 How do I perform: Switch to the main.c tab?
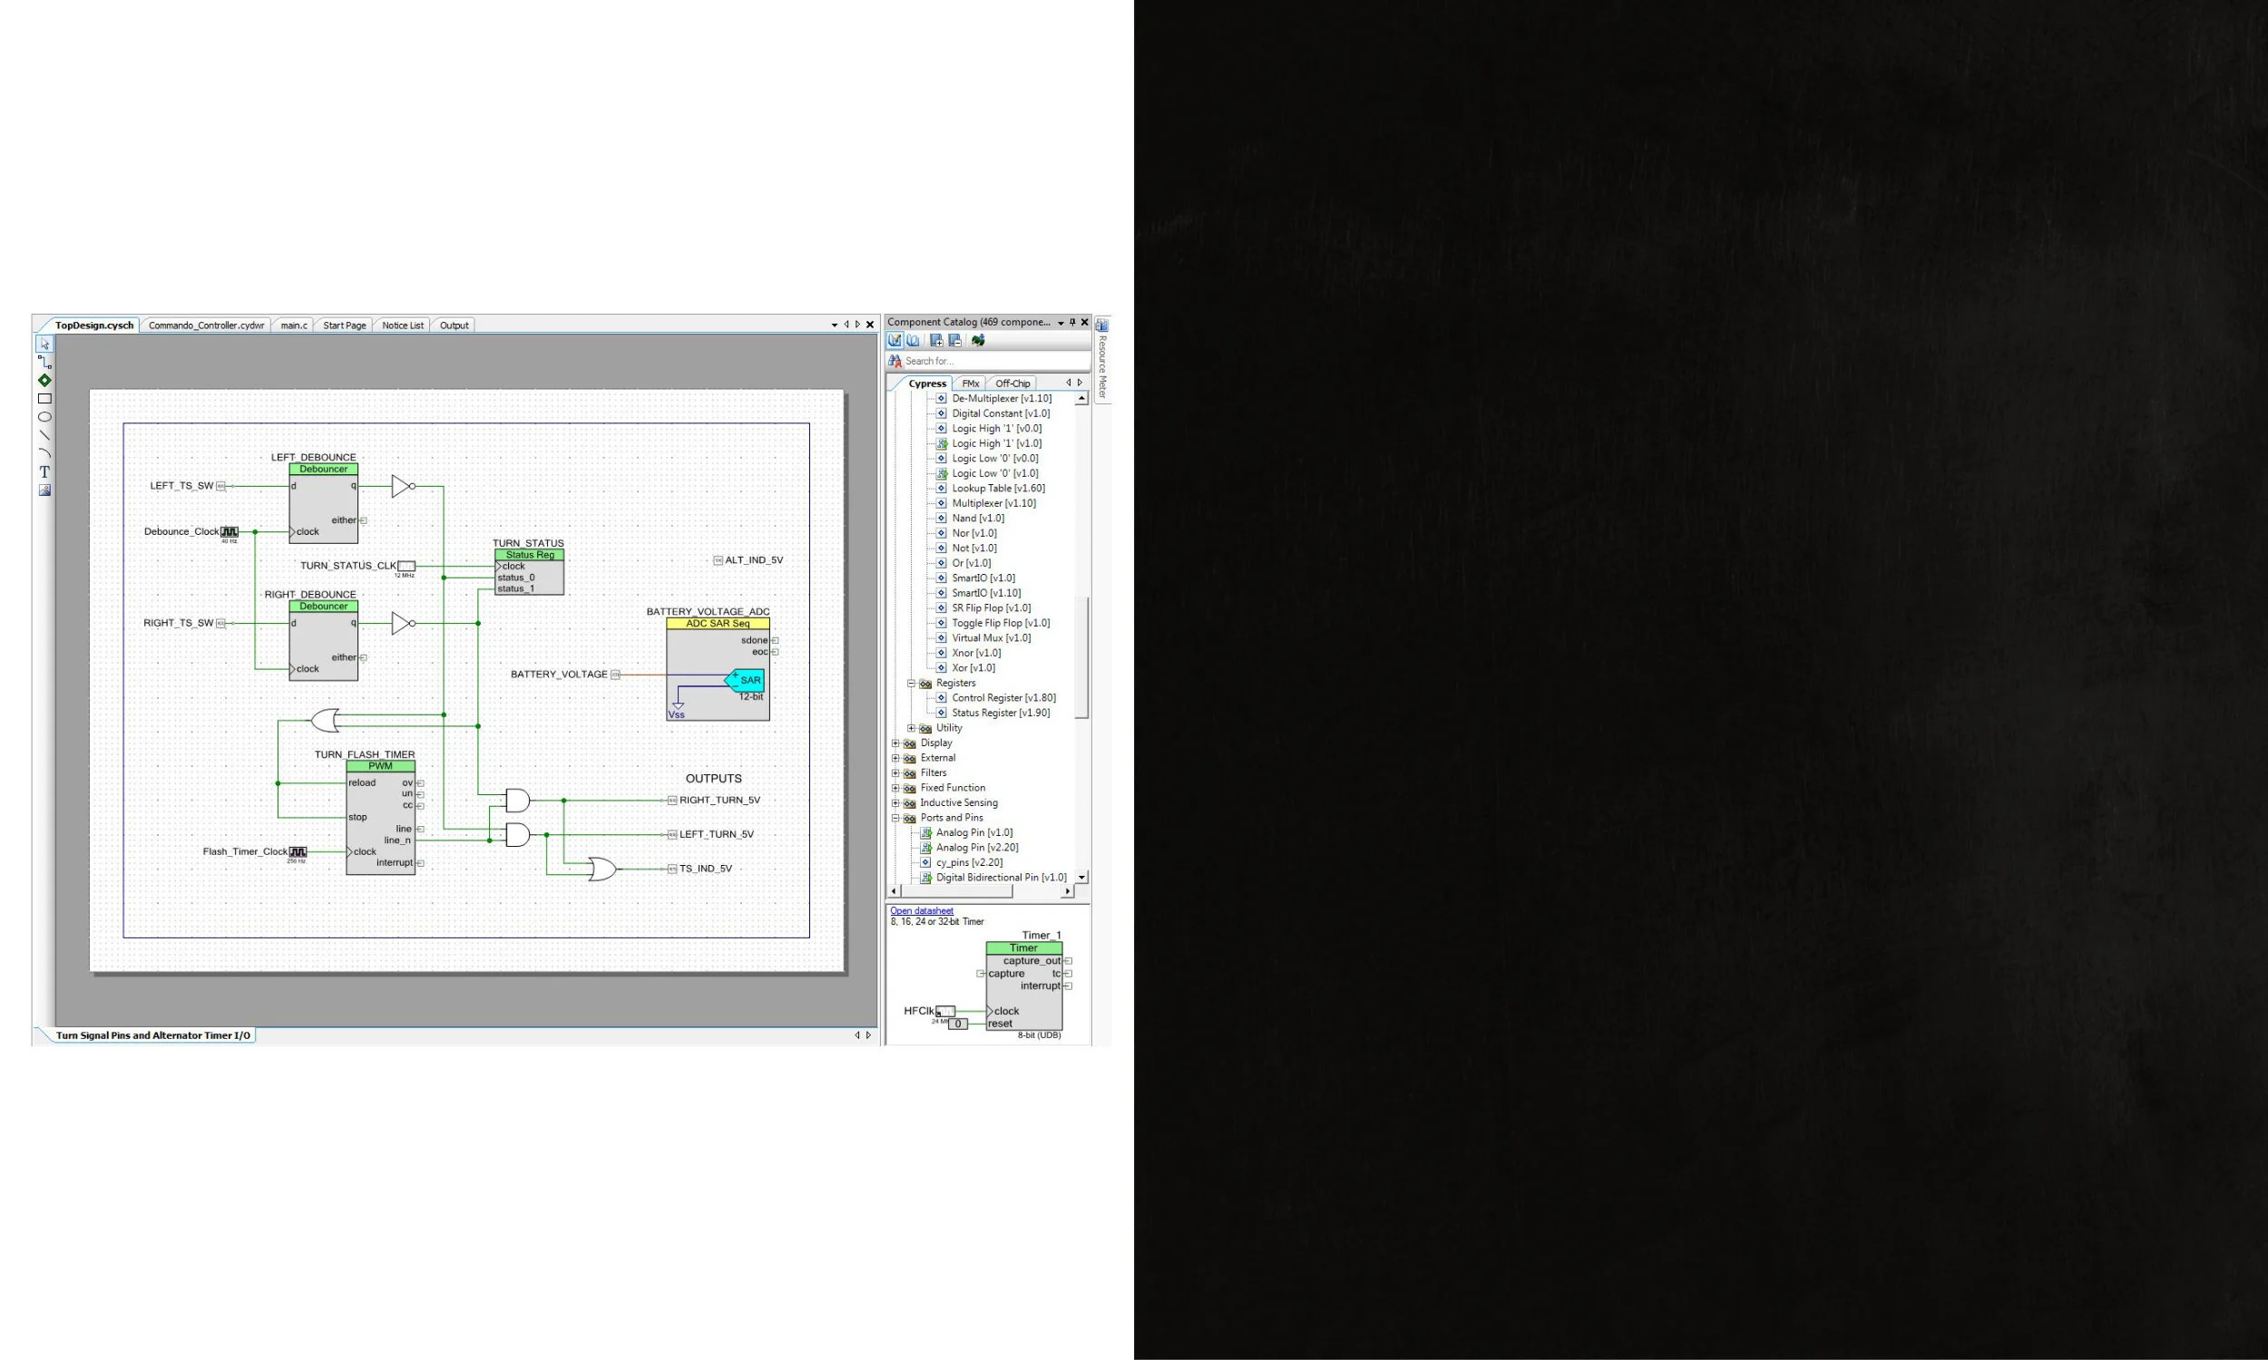click(x=293, y=325)
